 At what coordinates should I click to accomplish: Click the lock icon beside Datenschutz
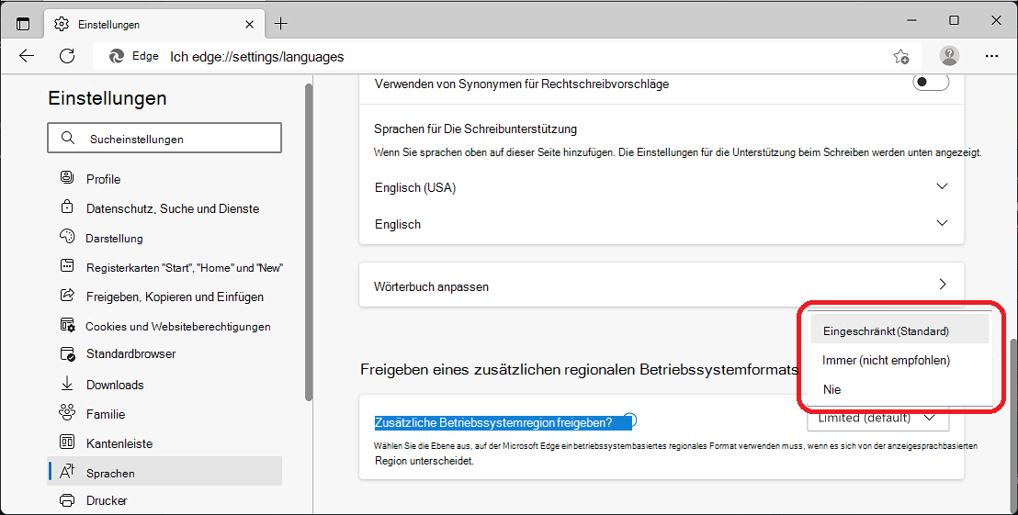67,207
